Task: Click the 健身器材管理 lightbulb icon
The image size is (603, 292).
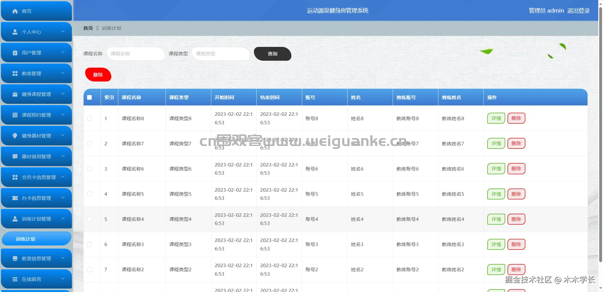Action: [x=15, y=136]
